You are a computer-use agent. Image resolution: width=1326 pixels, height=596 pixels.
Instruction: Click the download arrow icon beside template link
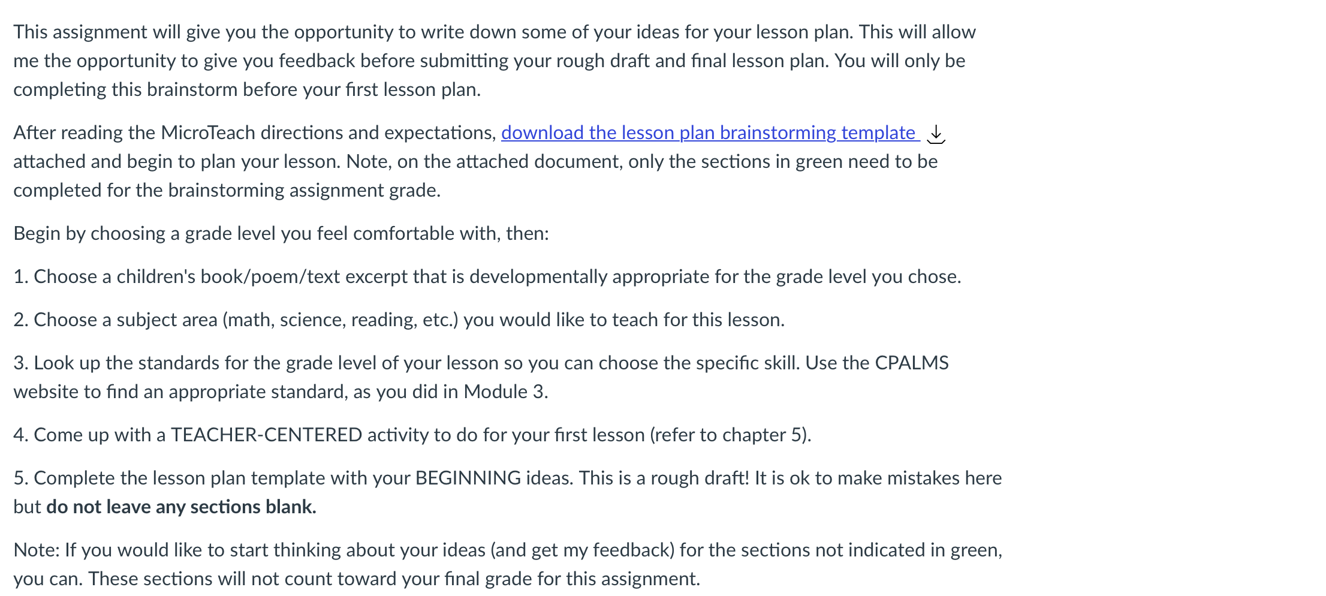(x=936, y=134)
